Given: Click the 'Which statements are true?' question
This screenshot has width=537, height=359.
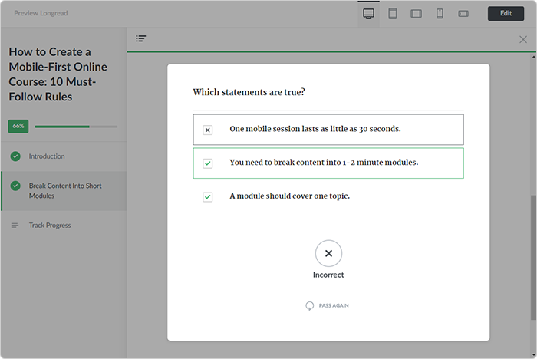Looking at the screenshot, I should pyautogui.click(x=249, y=92).
